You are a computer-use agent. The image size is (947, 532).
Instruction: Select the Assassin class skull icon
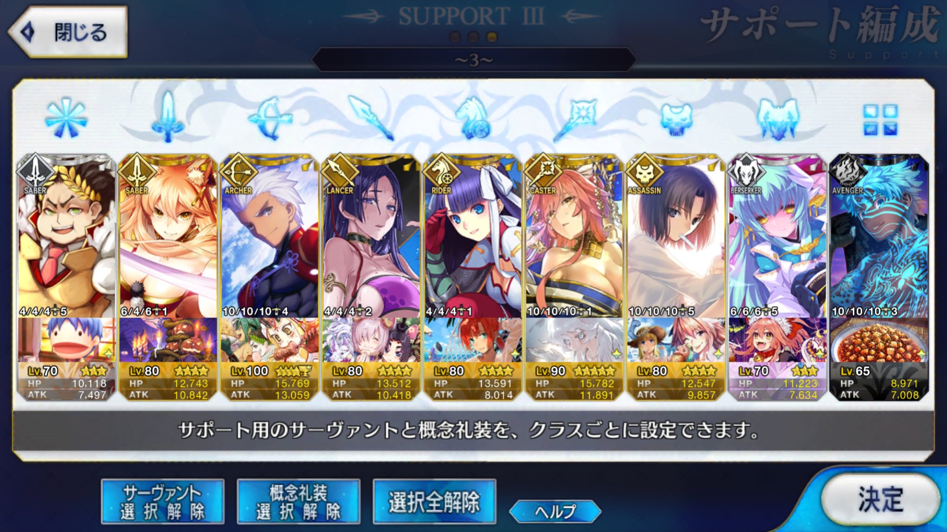click(x=676, y=120)
